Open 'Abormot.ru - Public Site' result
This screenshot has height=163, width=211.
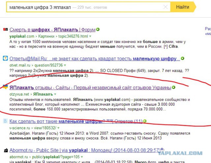coord(85,150)
